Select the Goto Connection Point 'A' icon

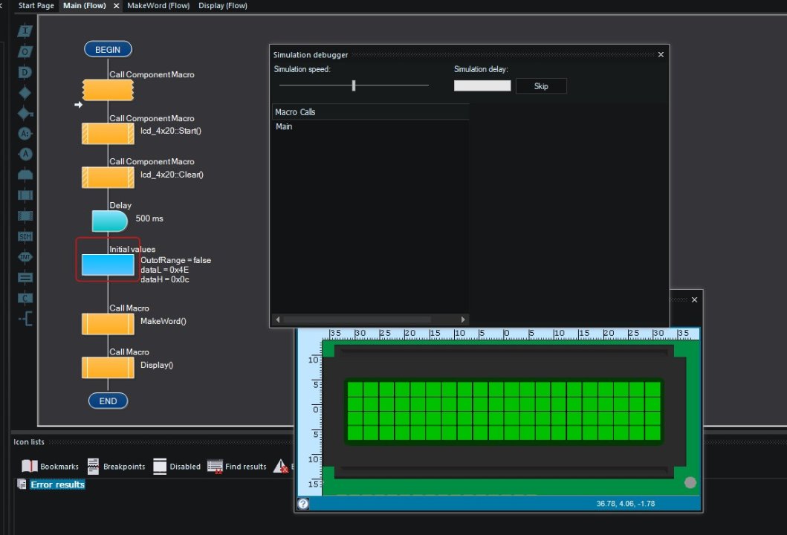click(25, 154)
